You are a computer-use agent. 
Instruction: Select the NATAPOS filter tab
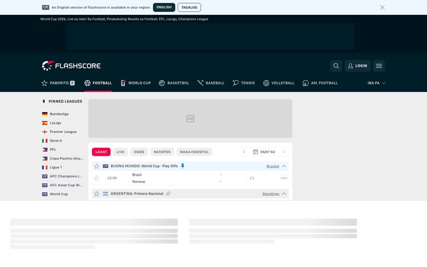(162, 152)
